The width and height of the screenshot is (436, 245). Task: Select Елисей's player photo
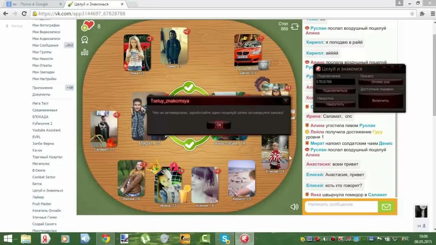point(275,151)
